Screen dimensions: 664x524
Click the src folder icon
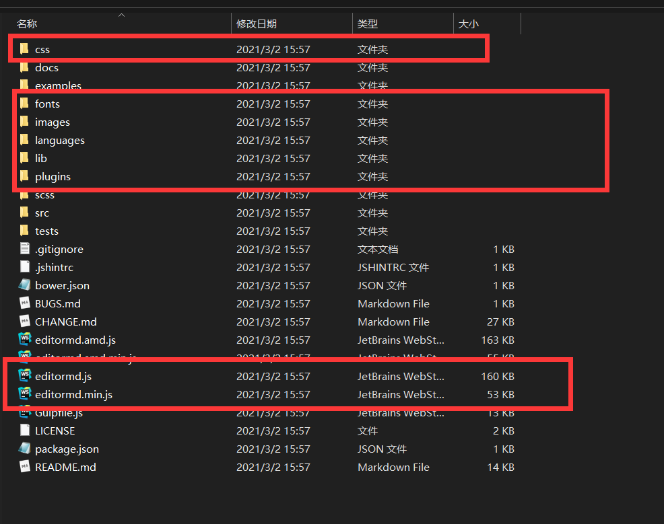24,213
